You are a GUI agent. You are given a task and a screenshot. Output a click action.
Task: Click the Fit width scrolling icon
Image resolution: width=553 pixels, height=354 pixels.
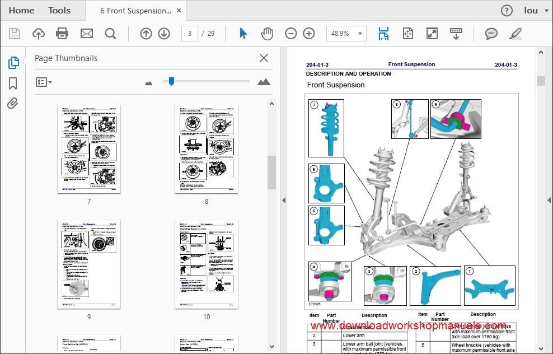(384, 34)
